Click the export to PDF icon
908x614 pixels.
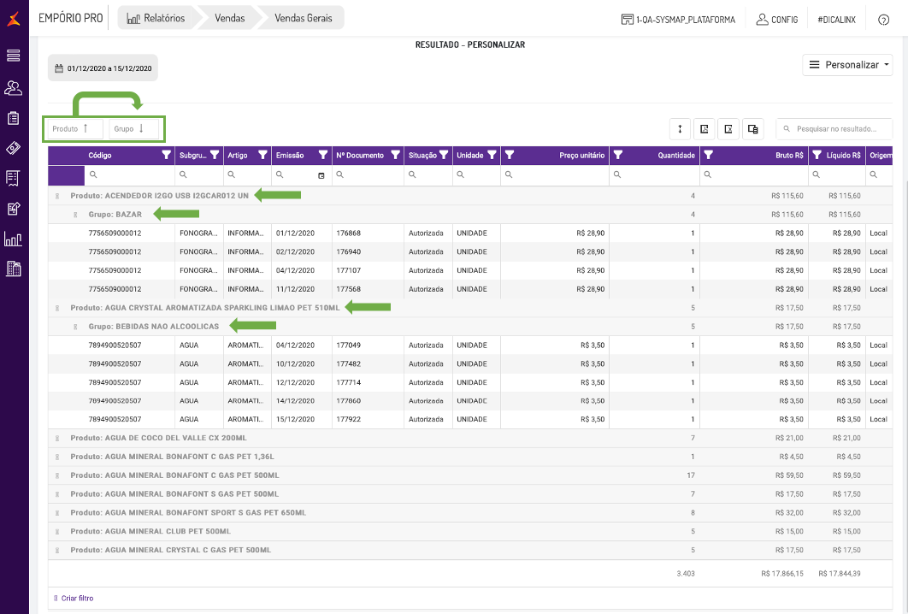click(x=705, y=129)
